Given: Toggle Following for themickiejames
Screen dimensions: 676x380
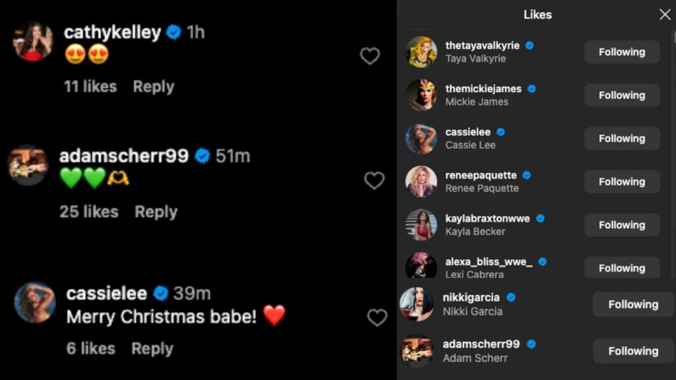Looking at the screenshot, I should [622, 95].
